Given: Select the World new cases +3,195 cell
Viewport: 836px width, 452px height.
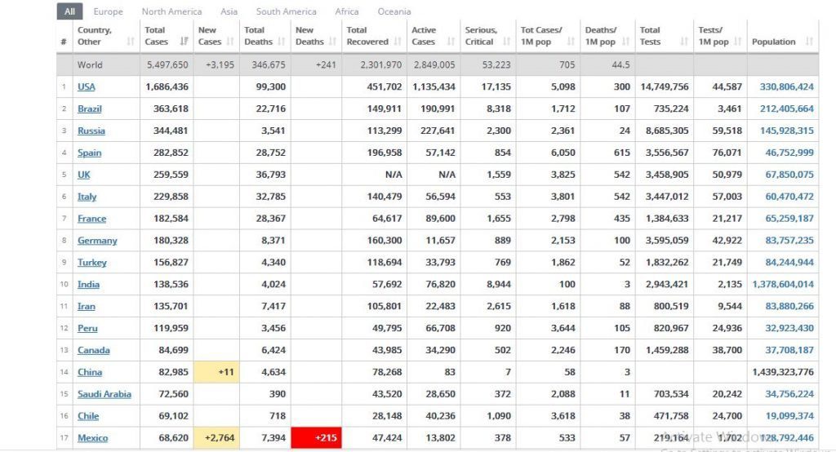Looking at the screenshot, I should coord(216,64).
